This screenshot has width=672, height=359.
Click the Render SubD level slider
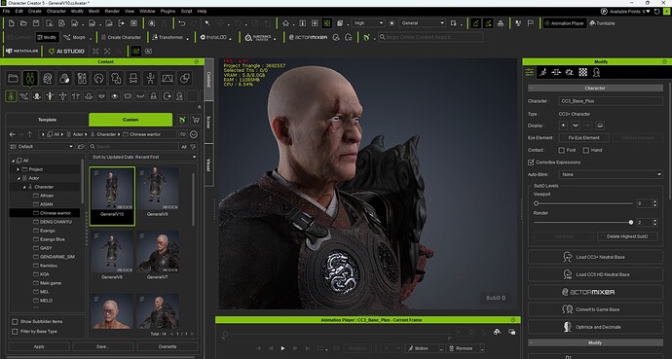pos(583,223)
